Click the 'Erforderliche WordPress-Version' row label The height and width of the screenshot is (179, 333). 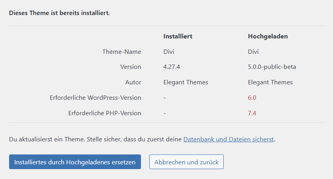point(95,98)
